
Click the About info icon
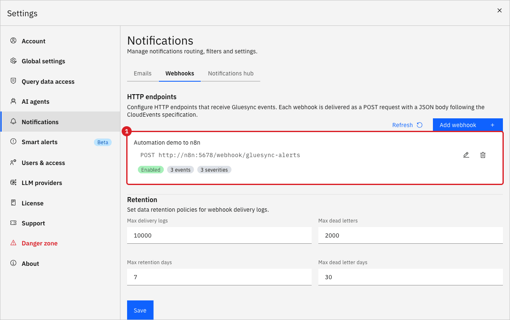pyautogui.click(x=13, y=263)
